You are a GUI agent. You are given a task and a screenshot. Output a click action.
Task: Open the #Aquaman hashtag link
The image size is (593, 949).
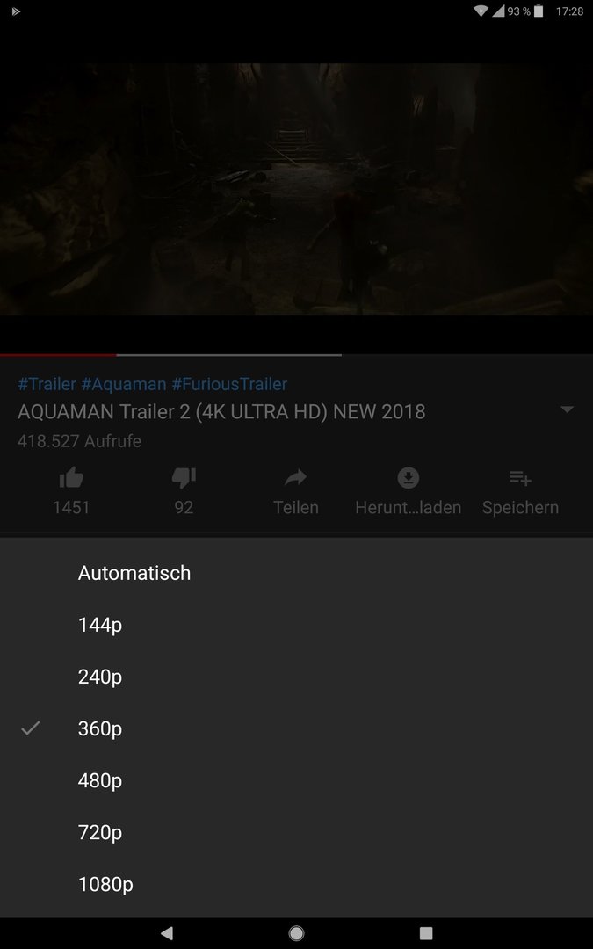pyautogui.click(x=124, y=384)
